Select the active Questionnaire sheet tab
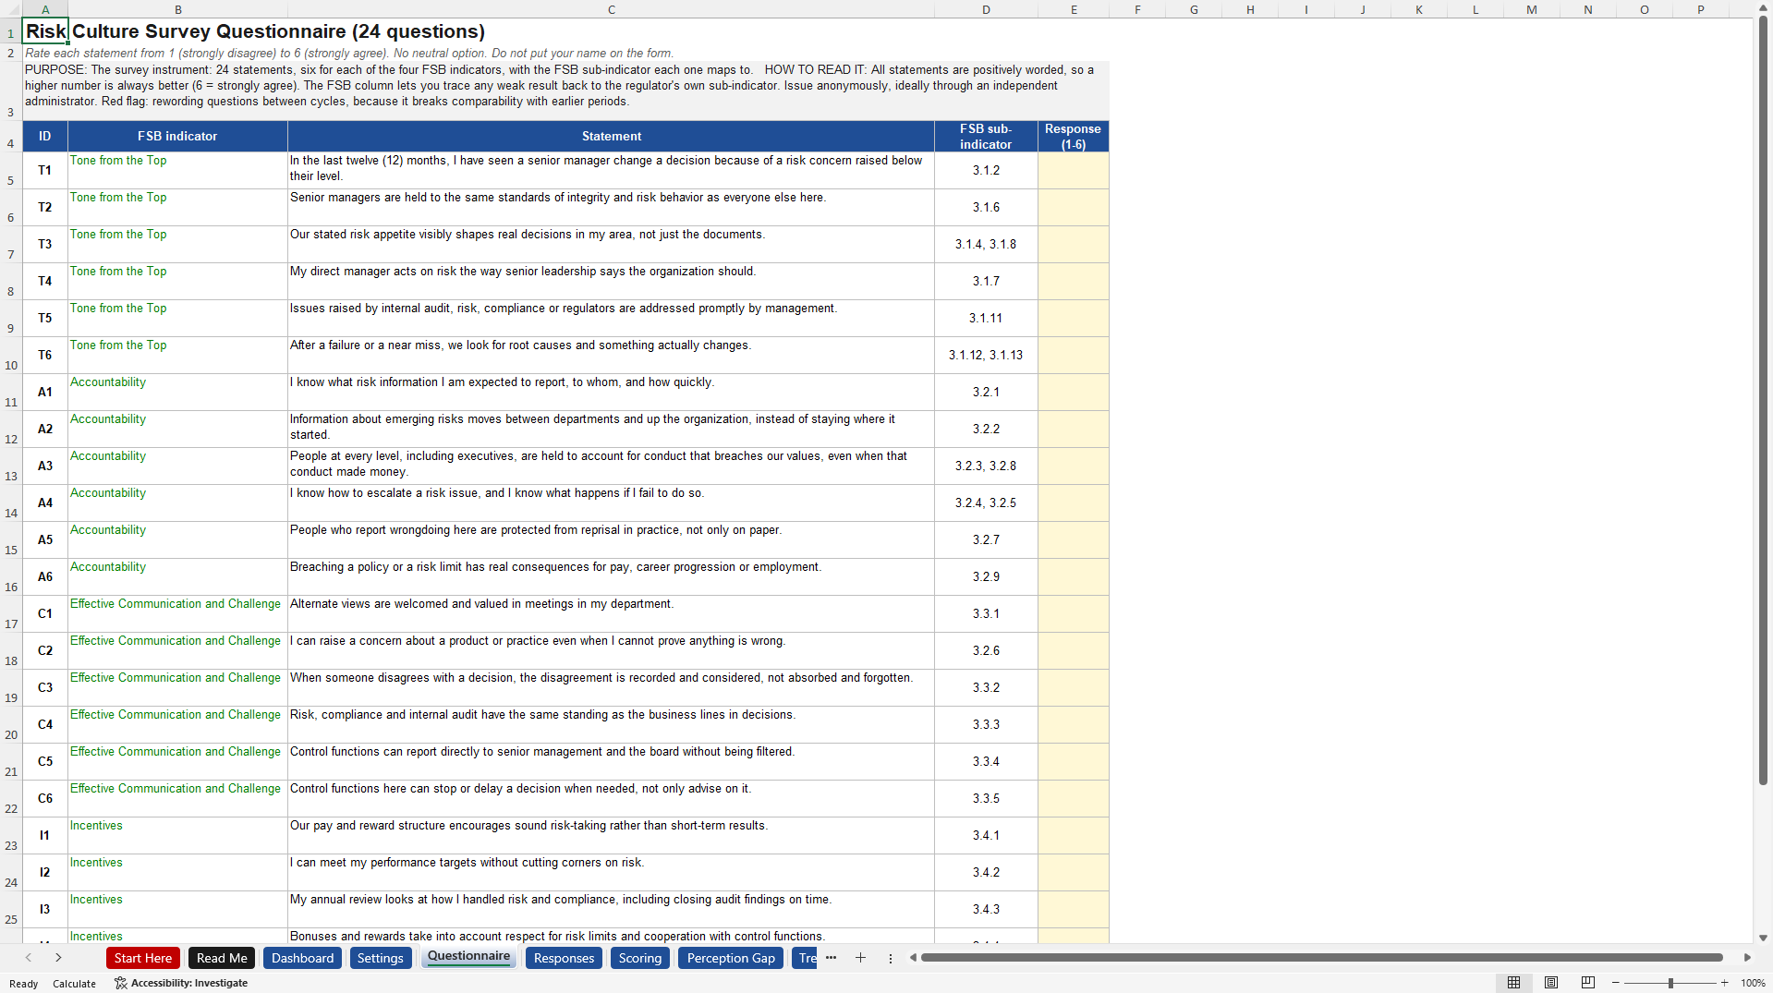This screenshot has height=993, width=1773. pos(468,957)
